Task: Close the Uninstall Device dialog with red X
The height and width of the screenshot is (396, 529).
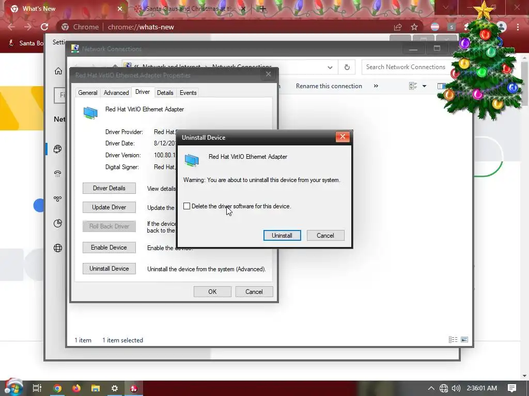Action: tap(343, 136)
